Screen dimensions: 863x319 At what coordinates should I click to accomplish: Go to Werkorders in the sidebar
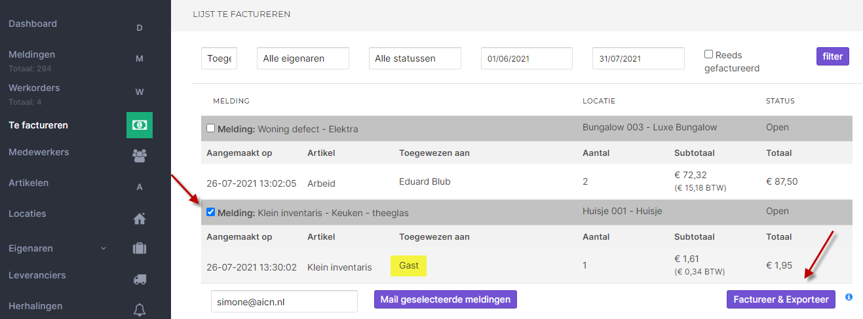click(x=34, y=88)
